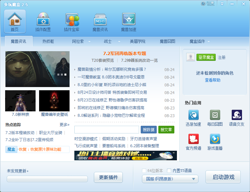
Task: Open the 7.2版本橙装改动 link
Action: click(20, 132)
